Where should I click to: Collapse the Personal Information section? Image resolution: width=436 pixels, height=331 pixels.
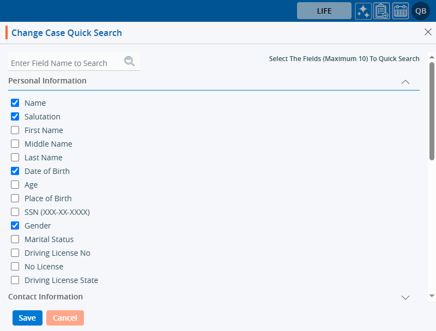point(405,82)
